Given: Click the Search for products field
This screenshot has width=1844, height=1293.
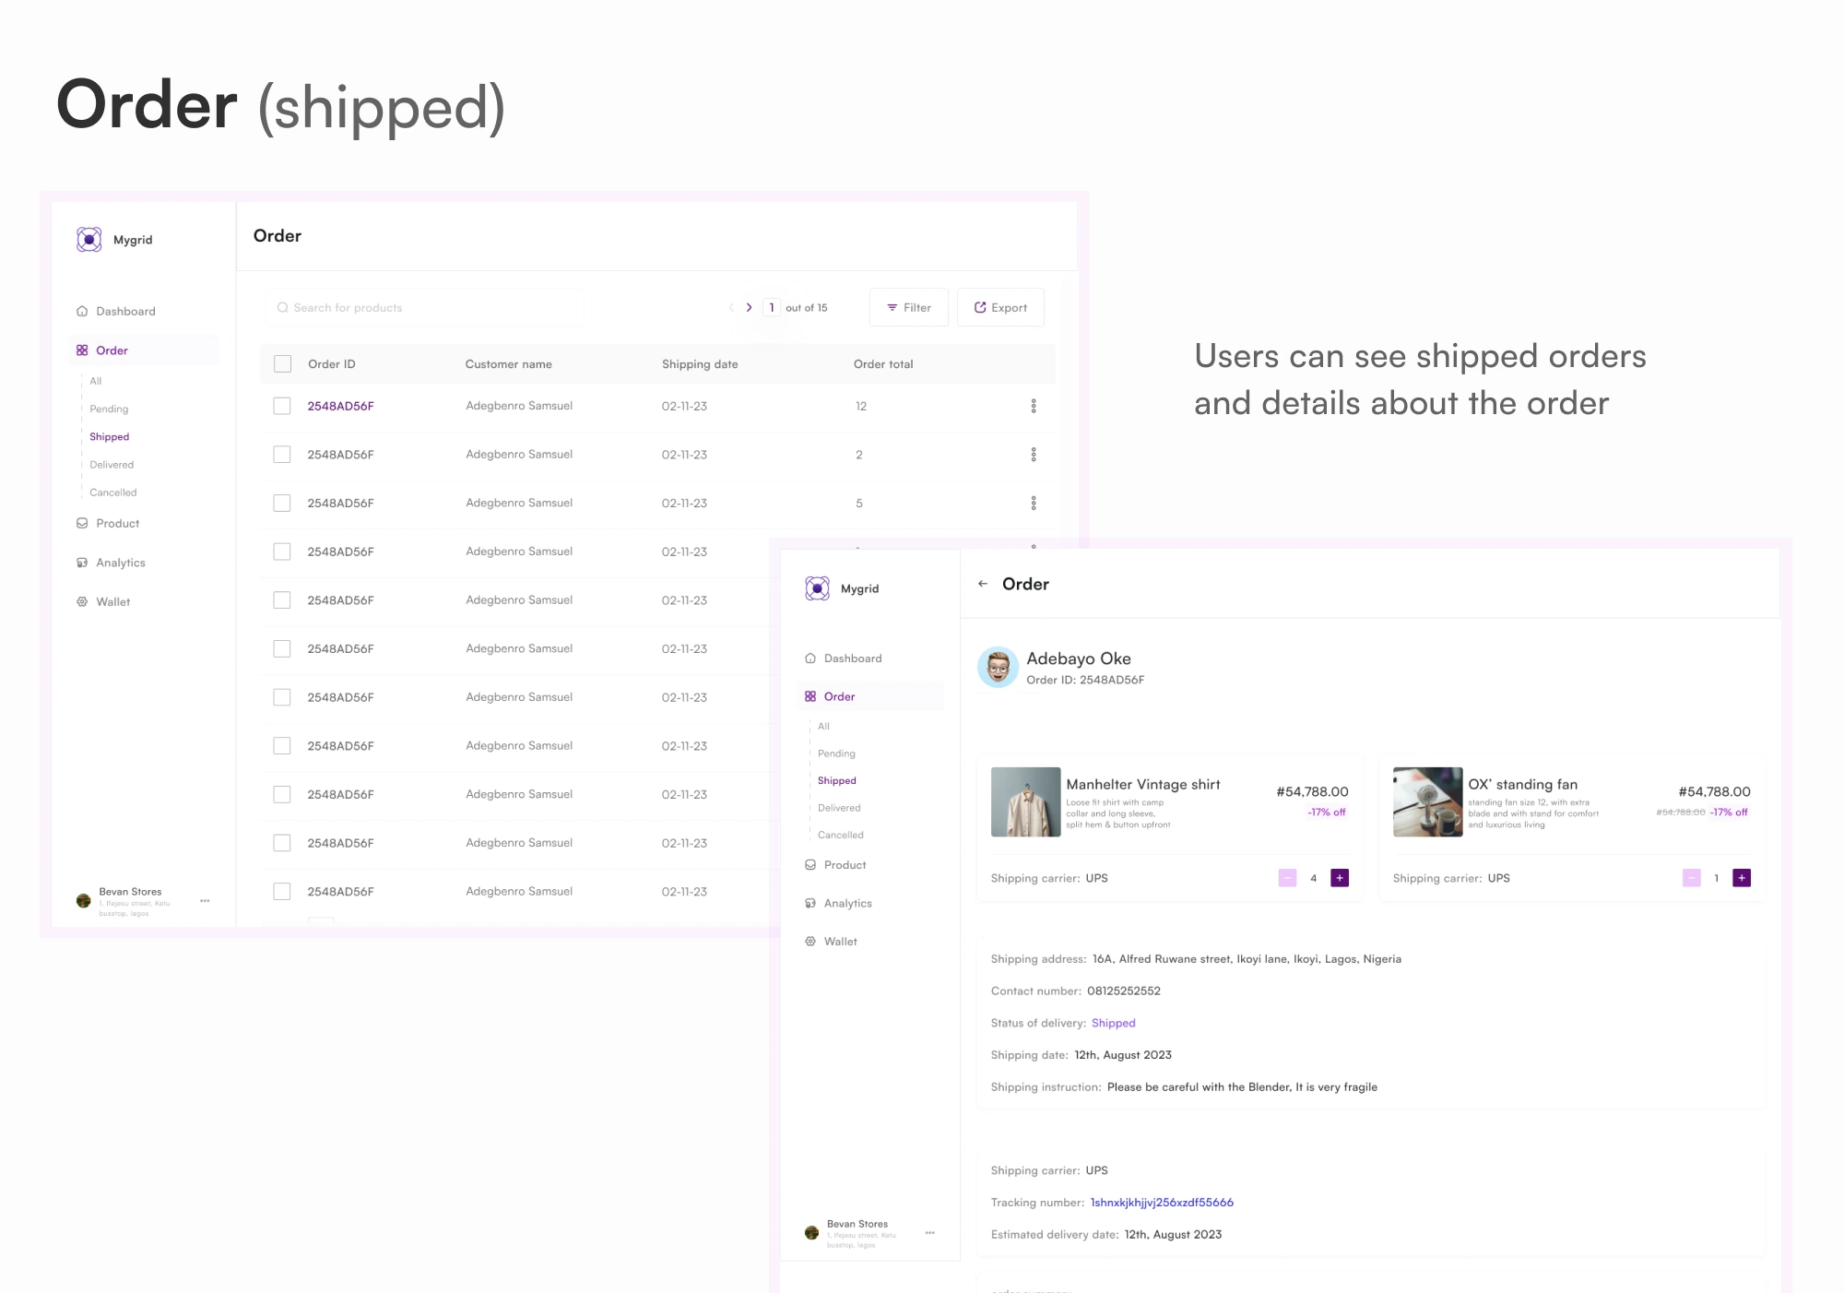Looking at the screenshot, I should [424, 307].
